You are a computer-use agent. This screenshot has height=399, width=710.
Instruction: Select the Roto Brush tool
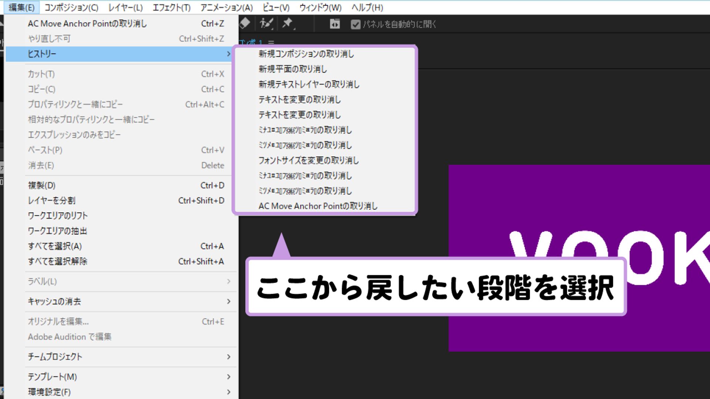[x=266, y=23]
